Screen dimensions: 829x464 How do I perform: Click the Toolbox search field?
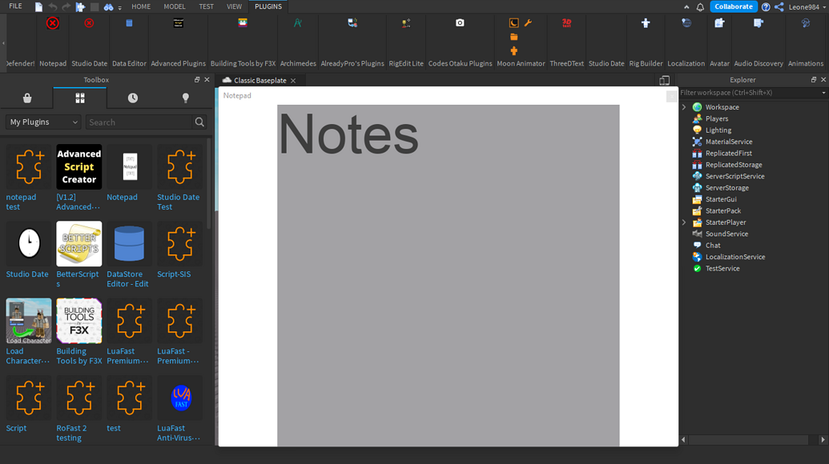coord(139,122)
